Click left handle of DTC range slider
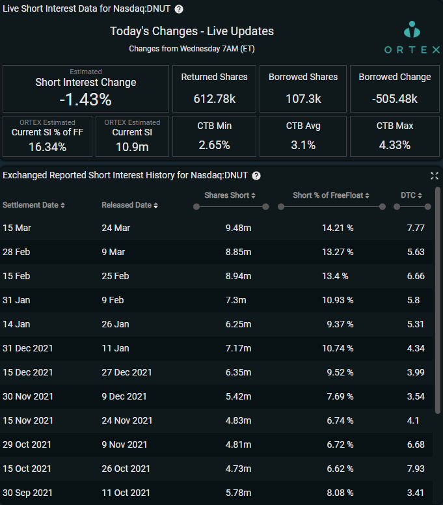This screenshot has height=505, width=443. 397,207
